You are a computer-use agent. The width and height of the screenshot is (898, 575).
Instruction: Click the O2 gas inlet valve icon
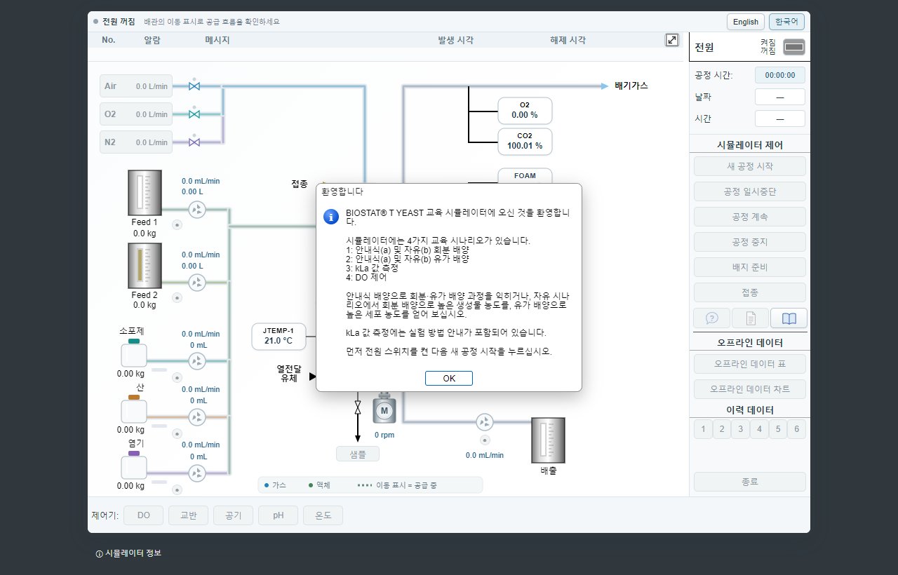pos(194,114)
